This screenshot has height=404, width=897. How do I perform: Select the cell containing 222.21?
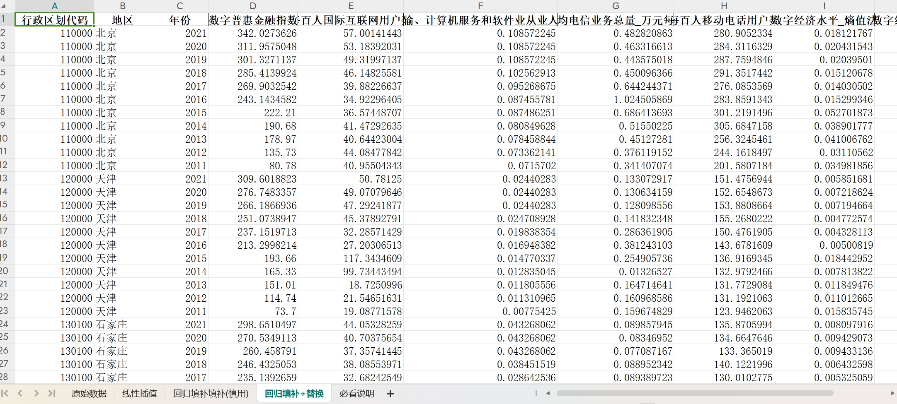[253, 113]
